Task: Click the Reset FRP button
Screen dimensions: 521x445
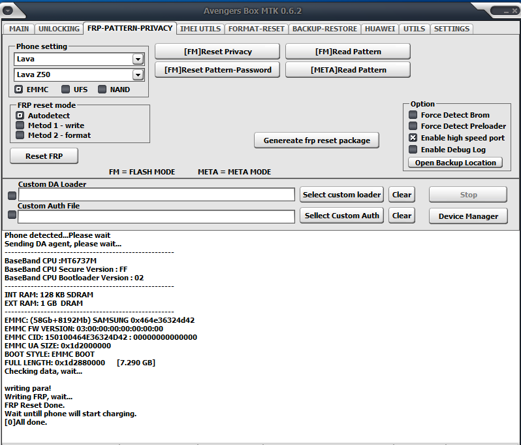Action: pyautogui.click(x=44, y=156)
